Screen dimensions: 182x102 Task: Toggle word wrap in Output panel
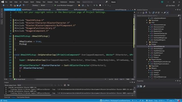68,85
